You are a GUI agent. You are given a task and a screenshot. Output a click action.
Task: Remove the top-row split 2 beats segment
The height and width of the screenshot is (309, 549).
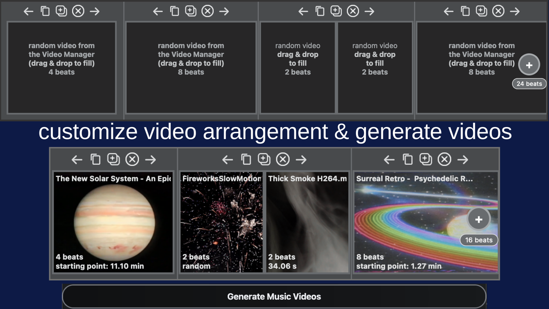pyautogui.click(x=353, y=11)
